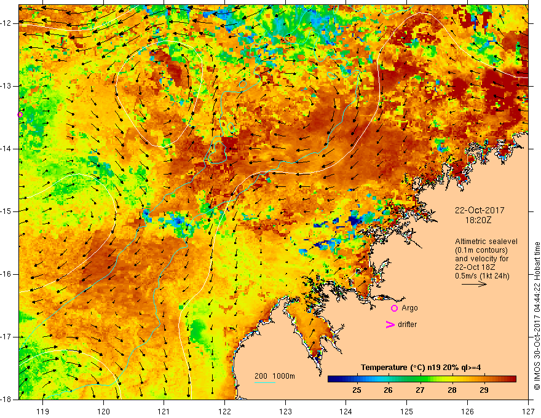Click the Temperature (°C) n19 title
This screenshot has width=541, height=418.
421,368
